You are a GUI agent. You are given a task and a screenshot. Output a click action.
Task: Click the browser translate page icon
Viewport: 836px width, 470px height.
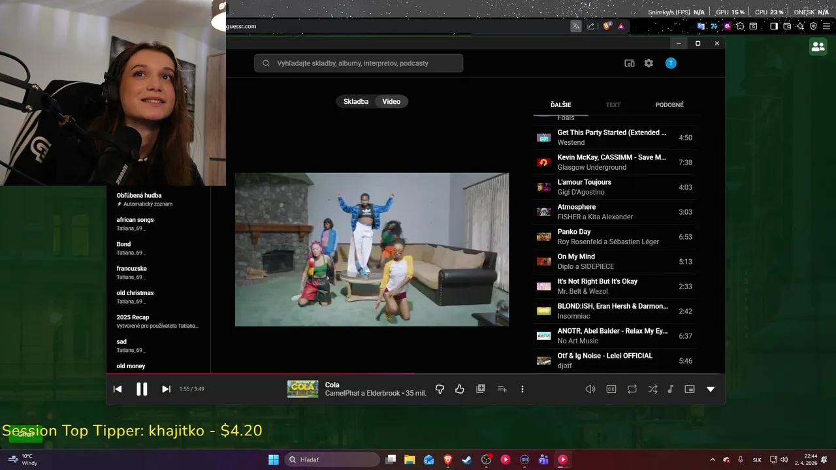[x=576, y=26]
